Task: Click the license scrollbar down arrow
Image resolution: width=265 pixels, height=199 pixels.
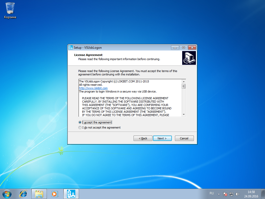Action: point(184,115)
